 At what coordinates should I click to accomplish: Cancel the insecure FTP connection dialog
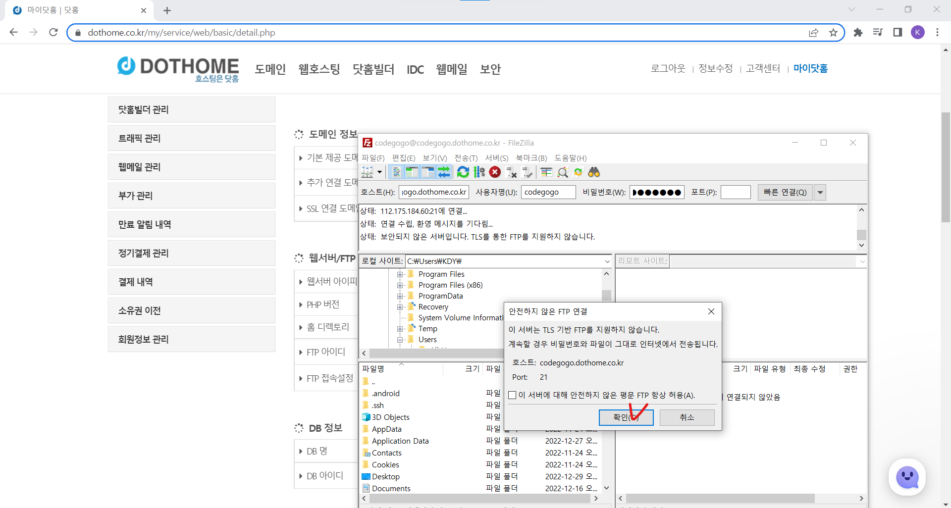click(687, 417)
